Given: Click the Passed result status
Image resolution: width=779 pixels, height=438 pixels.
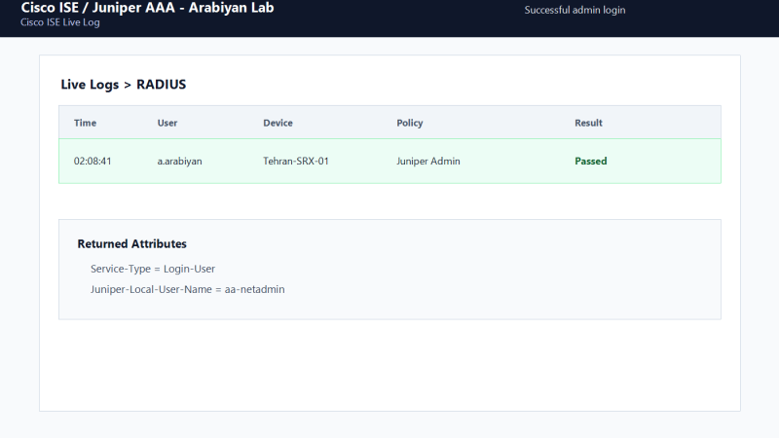Looking at the screenshot, I should (591, 162).
